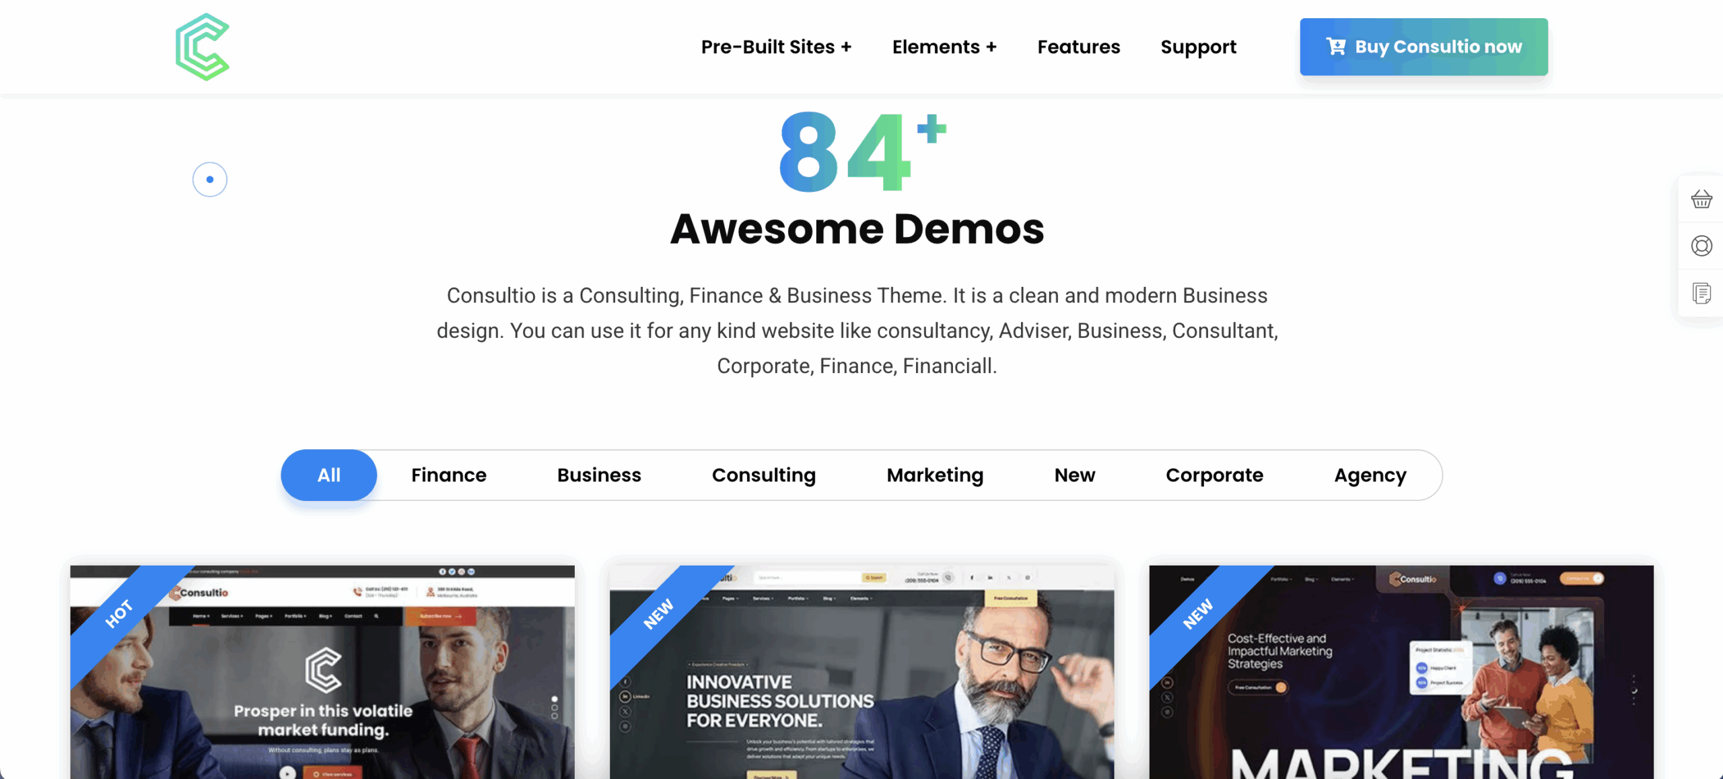The height and width of the screenshot is (779, 1723).
Task: Select the All filter tab
Action: click(329, 475)
